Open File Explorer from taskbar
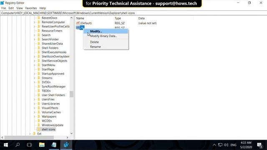This screenshot has width=267, height=150. coord(42,145)
